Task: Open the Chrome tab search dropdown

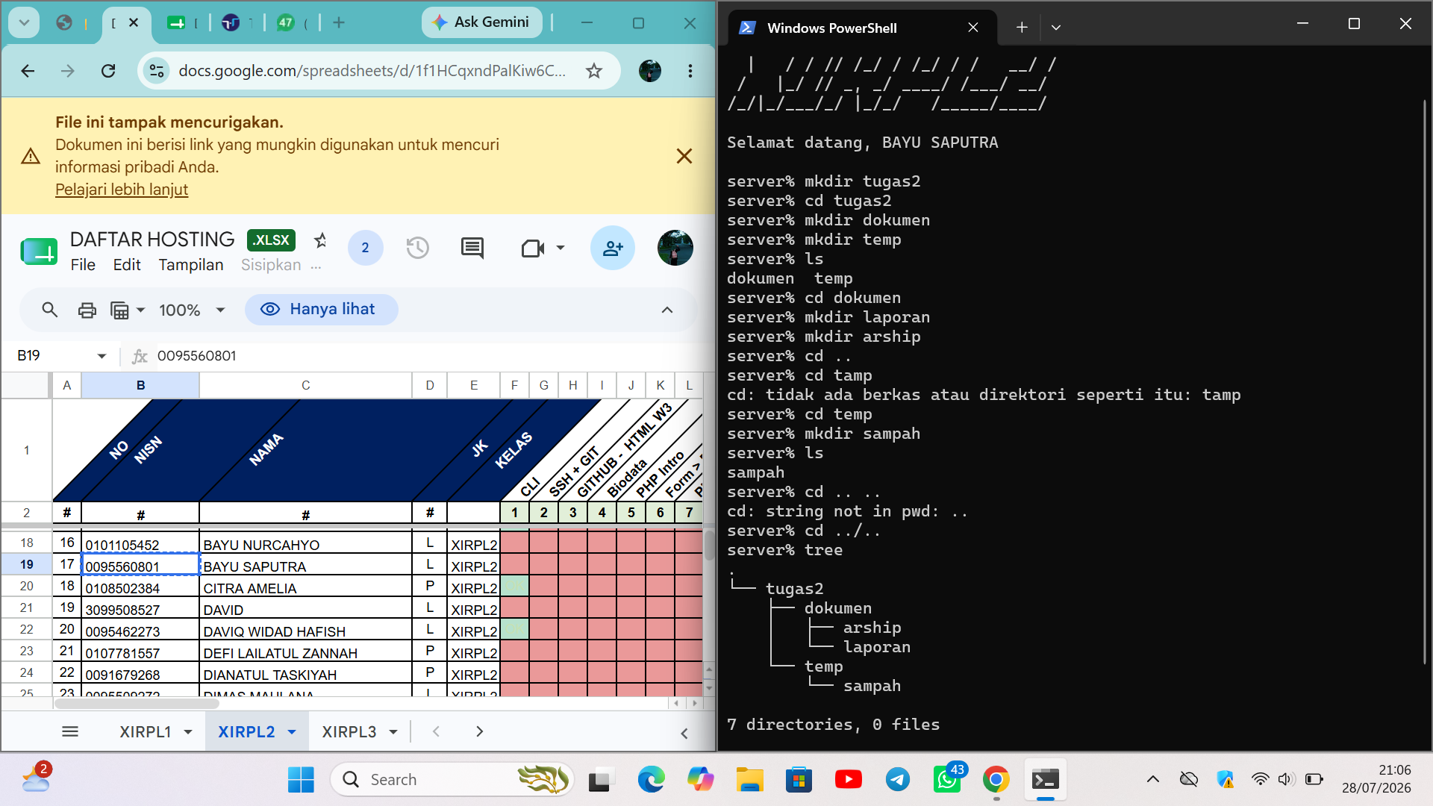Action: [24, 22]
